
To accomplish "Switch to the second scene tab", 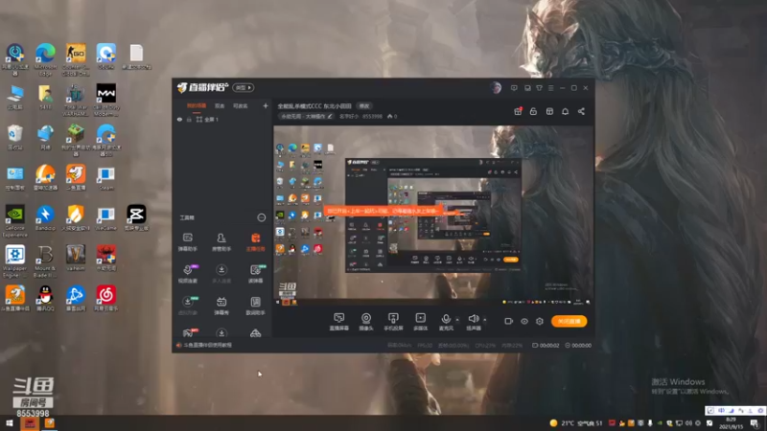I will tap(220, 105).
